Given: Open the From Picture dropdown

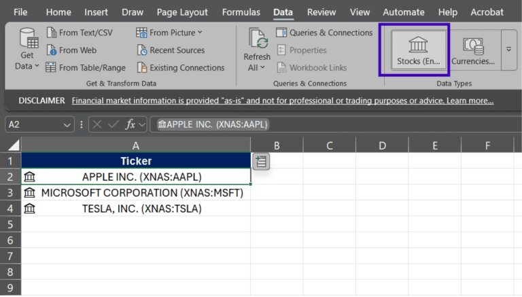Looking at the screenshot, I should click(x=169, y=33).
